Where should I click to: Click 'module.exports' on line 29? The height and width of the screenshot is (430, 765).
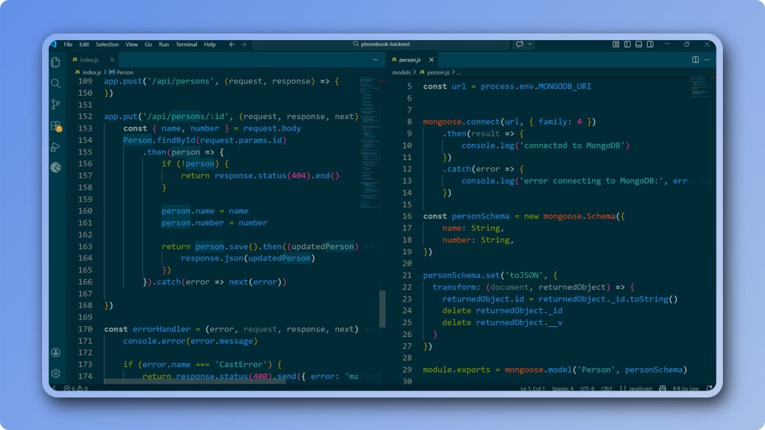456,370
